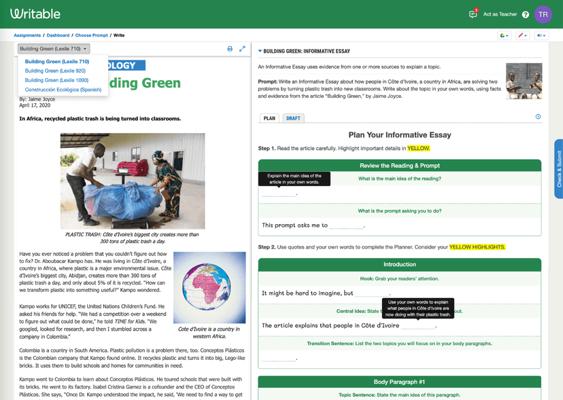
Task: Print the Building Green article
Action: point(231,49)
